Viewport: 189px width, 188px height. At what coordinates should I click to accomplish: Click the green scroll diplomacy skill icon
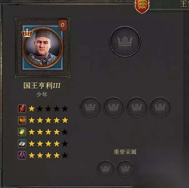[22, 132]
